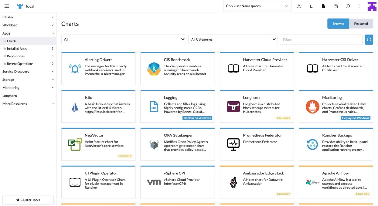
Task: Download KubeConfig file icon
Action: pyautogui.click(x=323, y=6)
